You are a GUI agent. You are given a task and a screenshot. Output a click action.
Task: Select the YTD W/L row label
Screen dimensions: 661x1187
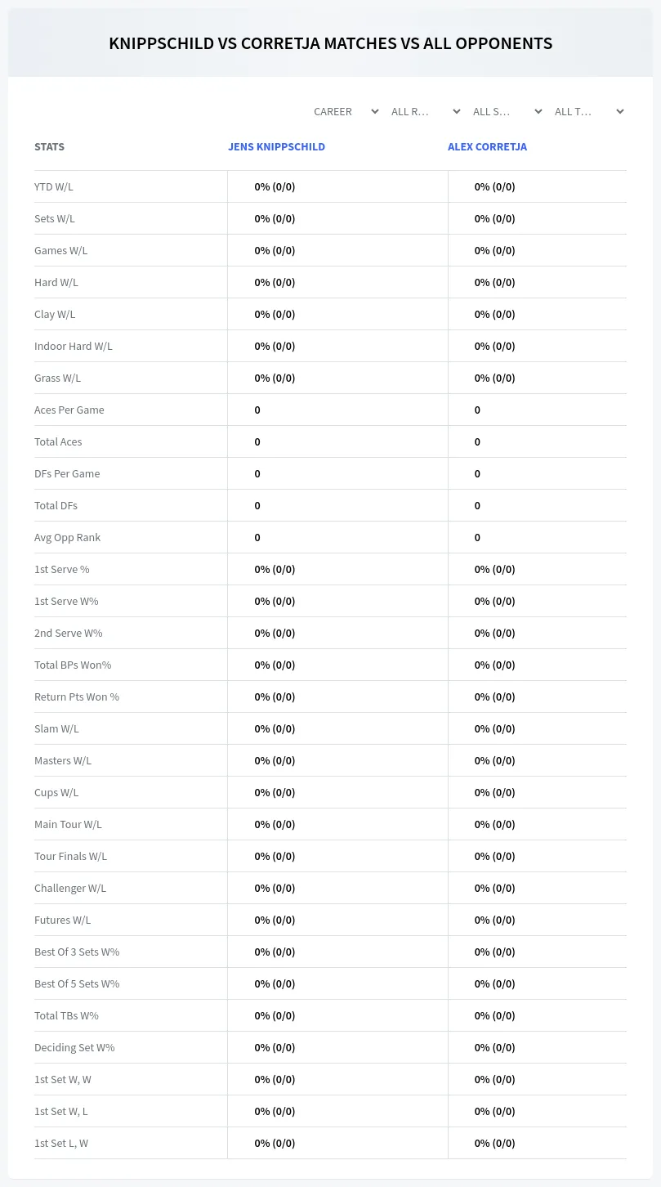[54, 186]
